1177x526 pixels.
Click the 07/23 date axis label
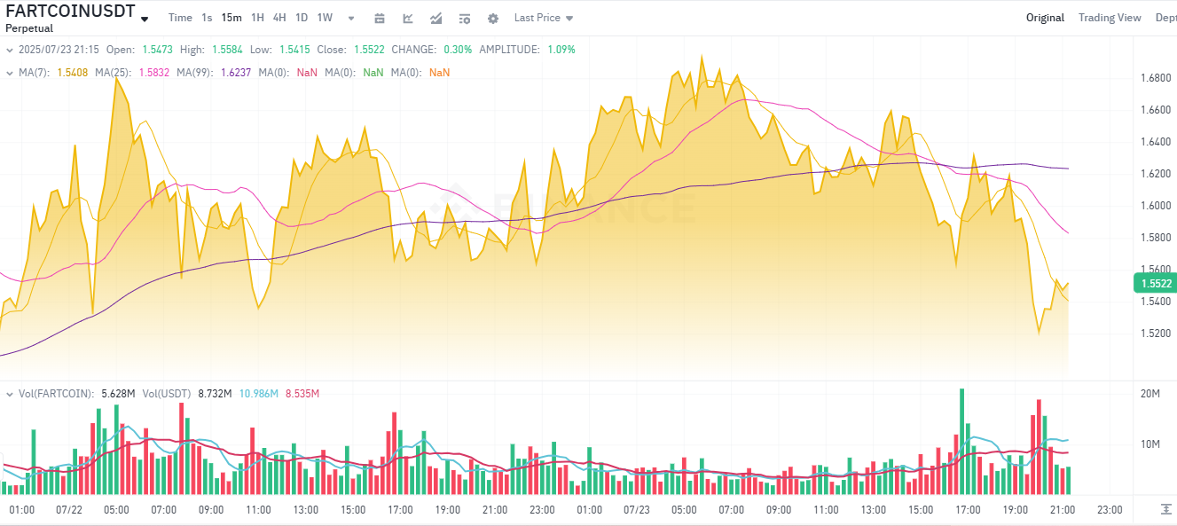click(x=637, y=510)
